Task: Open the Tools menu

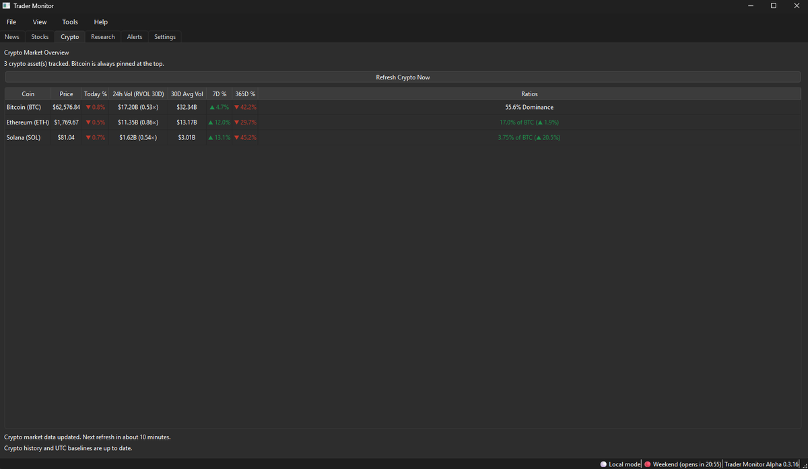Action: click(70, 22)
